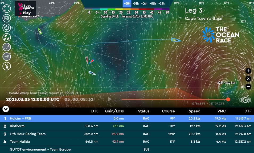Zoom out with the minus button
The width and height of the screenshot is (254, 153).
coord(248,87)
